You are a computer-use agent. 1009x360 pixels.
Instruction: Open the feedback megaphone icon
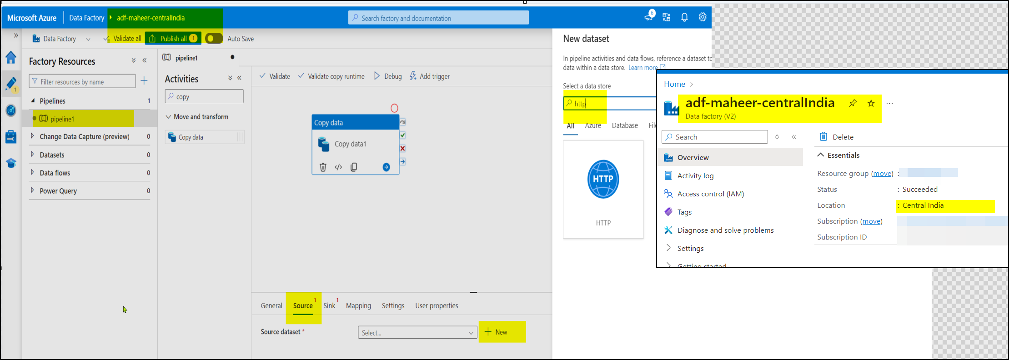coord(649,17)
